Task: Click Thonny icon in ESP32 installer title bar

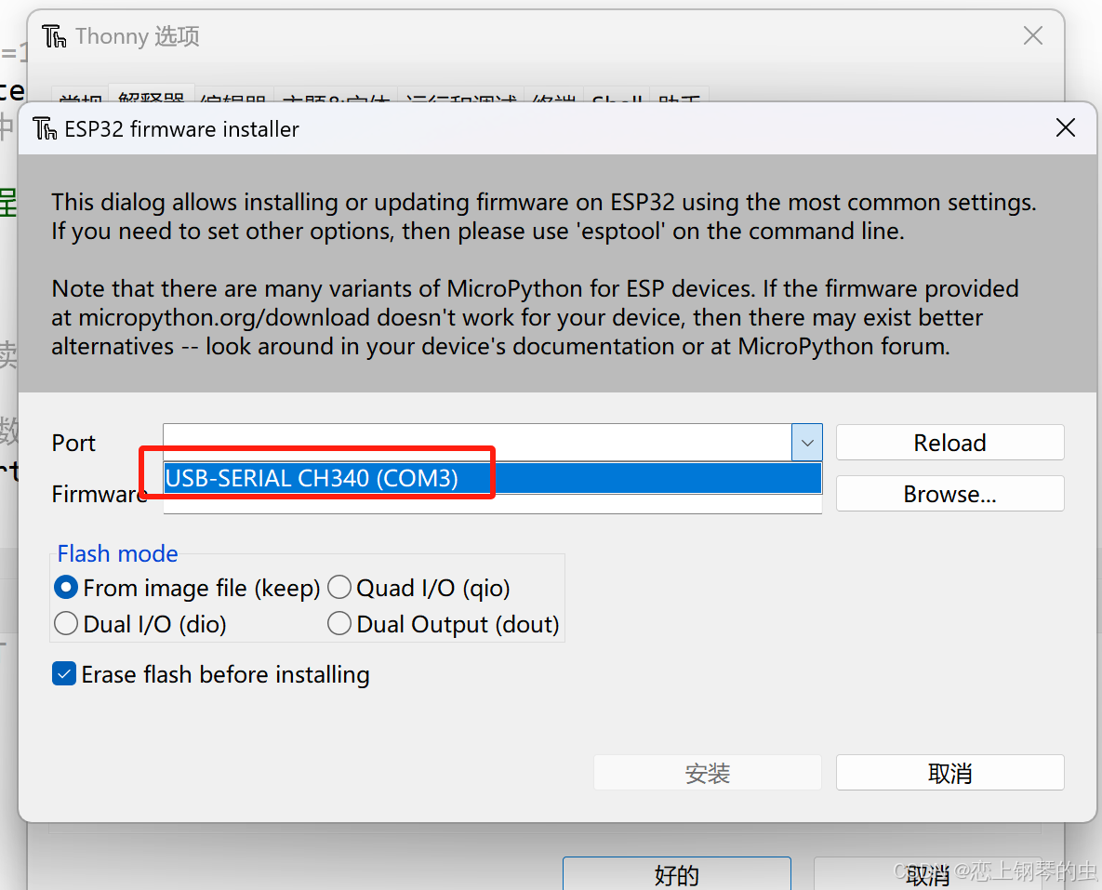Action: tap(45, 128)
